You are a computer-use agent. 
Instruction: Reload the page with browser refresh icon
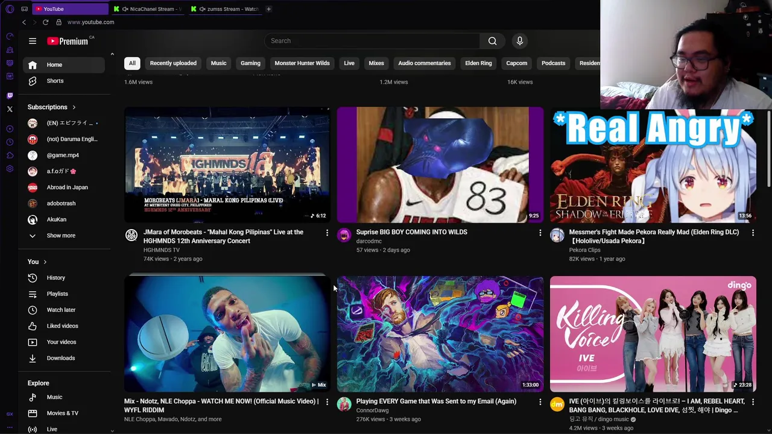45,22
